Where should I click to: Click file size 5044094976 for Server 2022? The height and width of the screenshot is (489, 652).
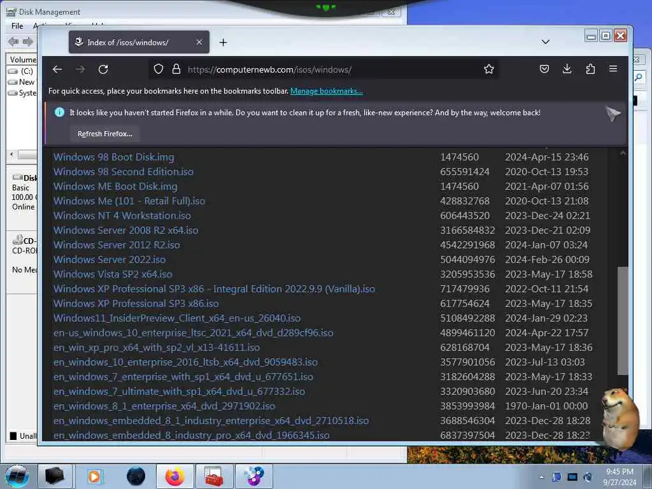pyautogui.click(x=467, y=260)
